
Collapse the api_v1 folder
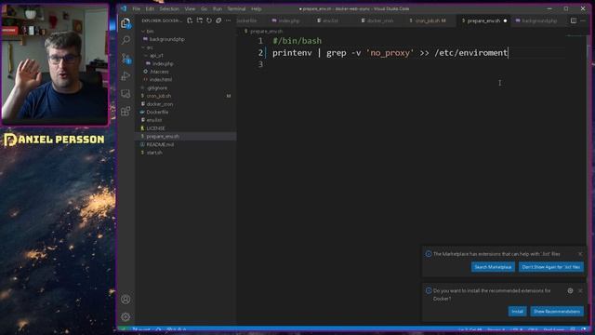(156, 56)
